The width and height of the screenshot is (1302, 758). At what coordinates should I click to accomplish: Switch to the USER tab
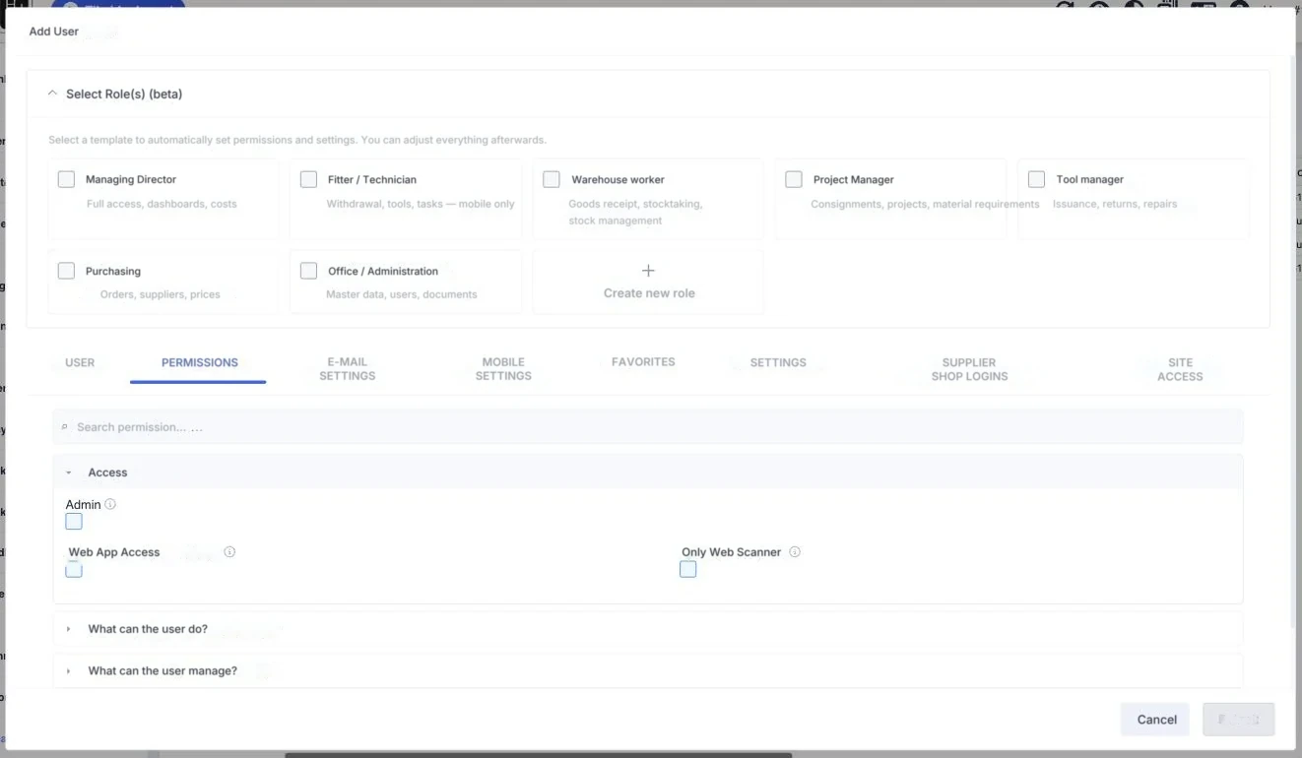click(x=80, y=362)
